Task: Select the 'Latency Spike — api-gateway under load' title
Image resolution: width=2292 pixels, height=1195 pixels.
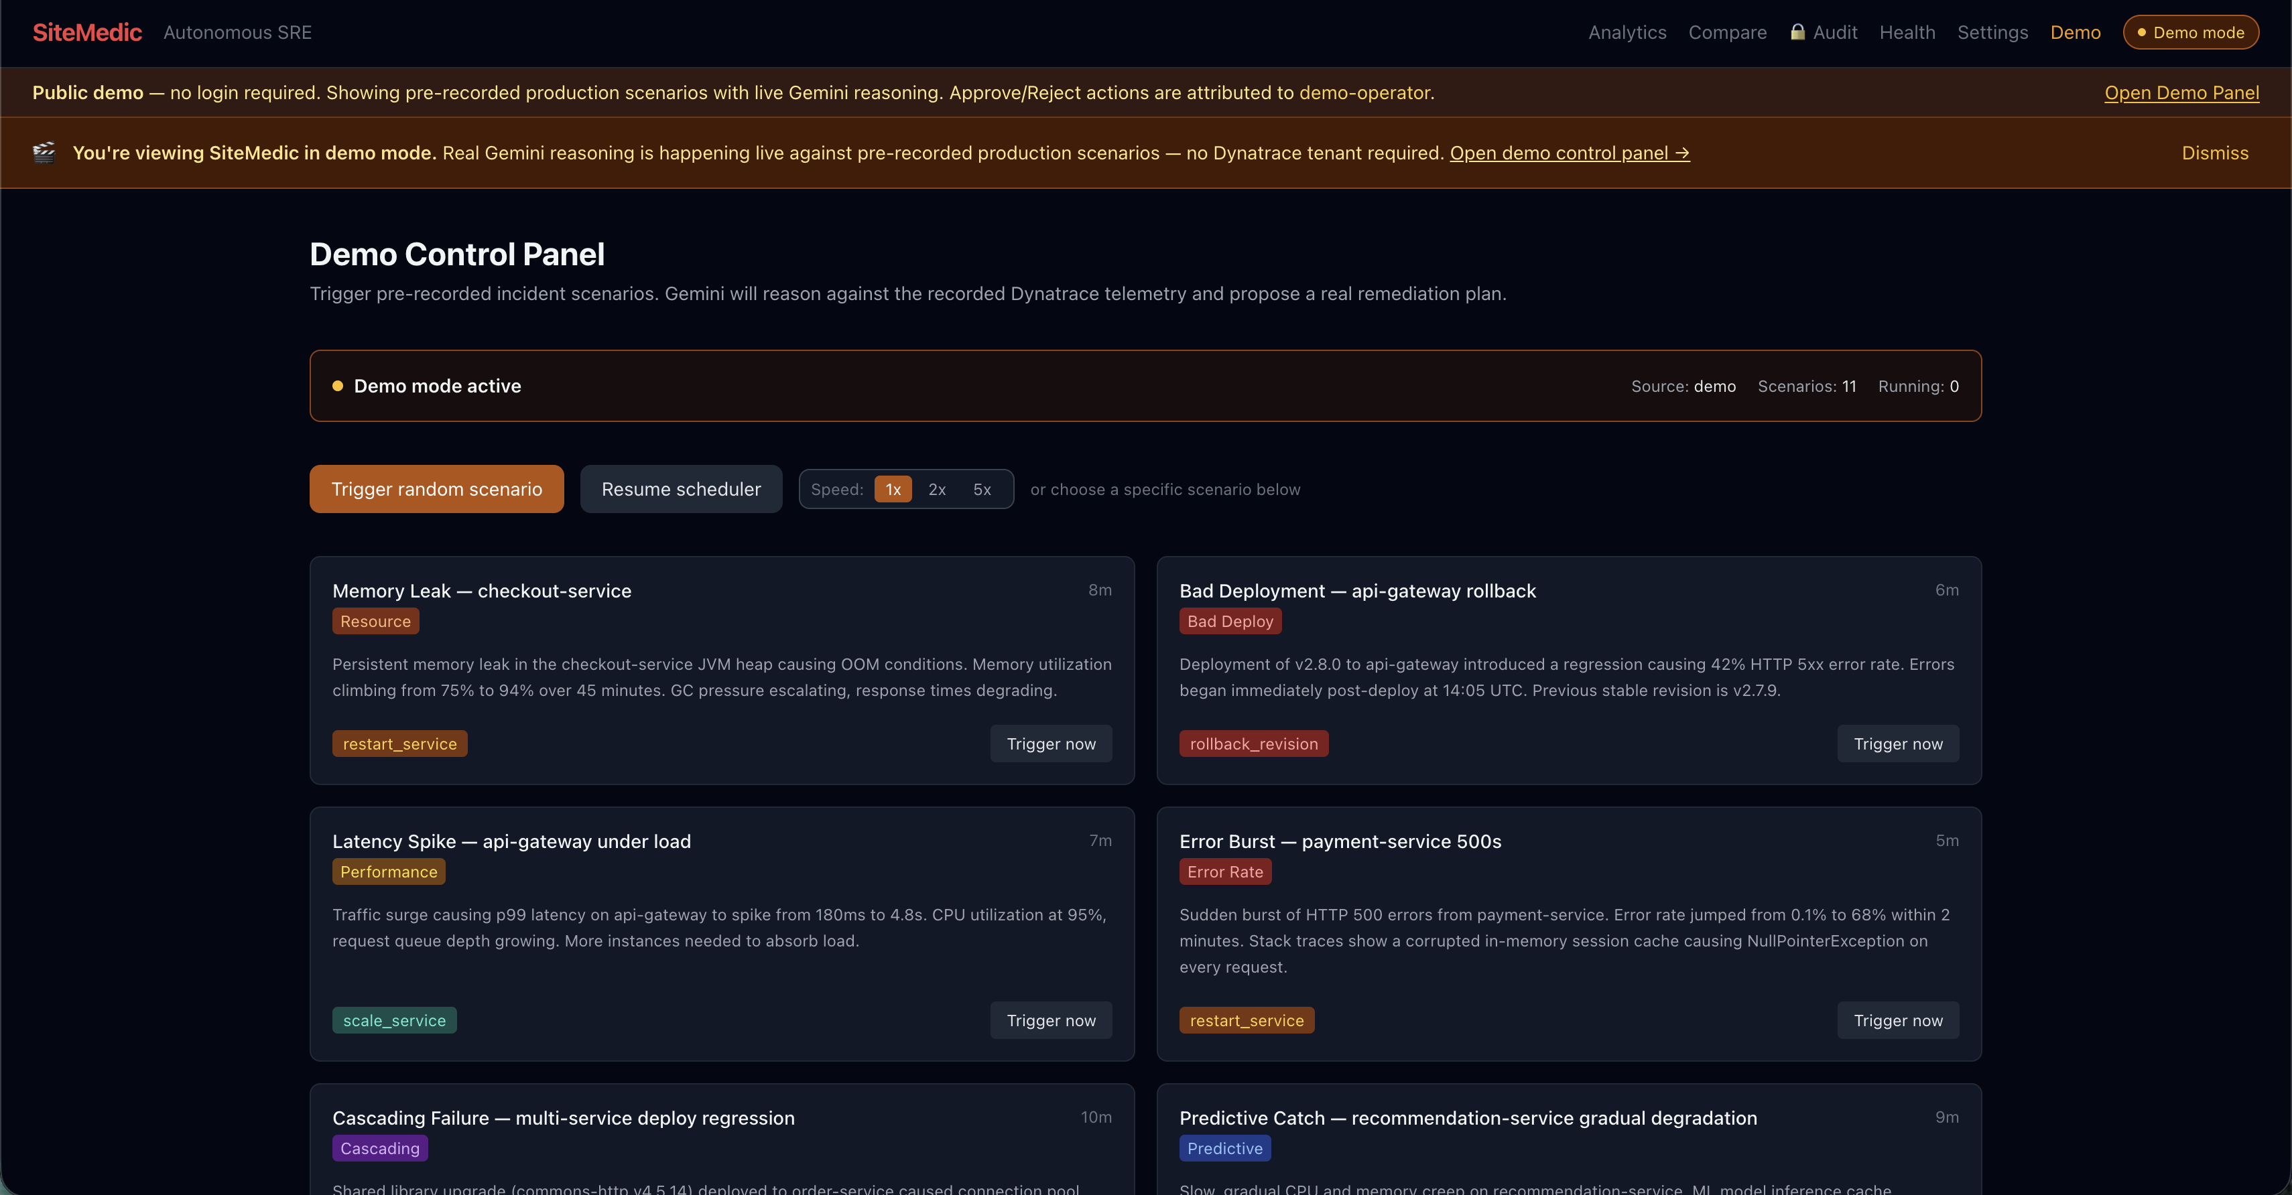Action: 511,841
